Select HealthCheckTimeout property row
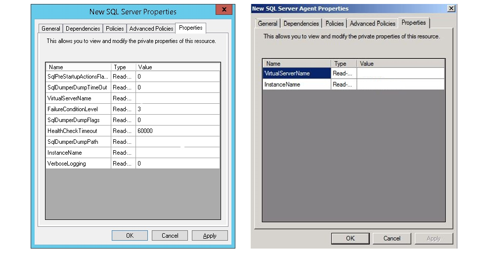 [x=133, y=131]
